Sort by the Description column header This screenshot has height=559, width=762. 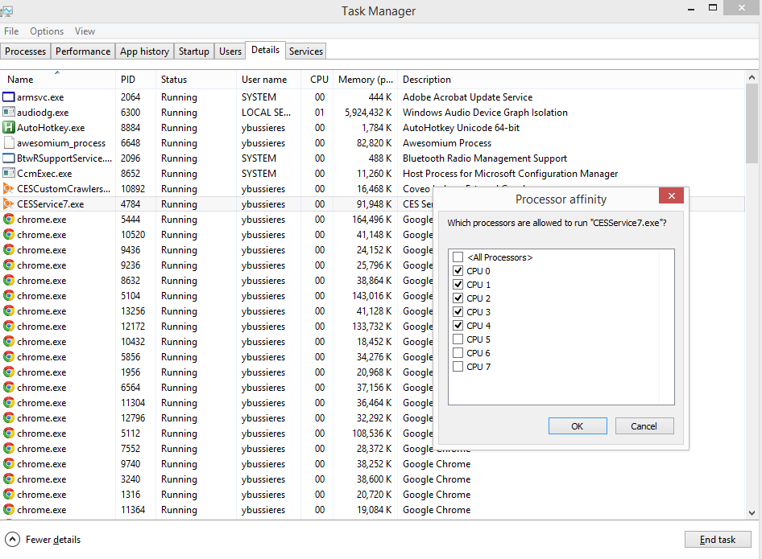570,79
